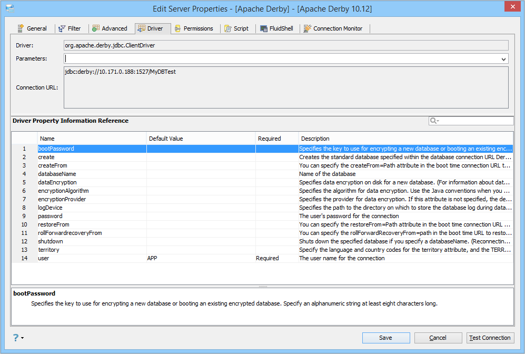Screen dimensions: 525x354
Task: Click the Permissions tab icon
Action: click(178, 28)
